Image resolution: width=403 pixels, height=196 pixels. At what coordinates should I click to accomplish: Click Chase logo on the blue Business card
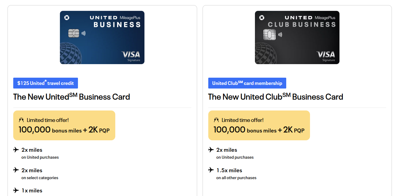[67, 18]
